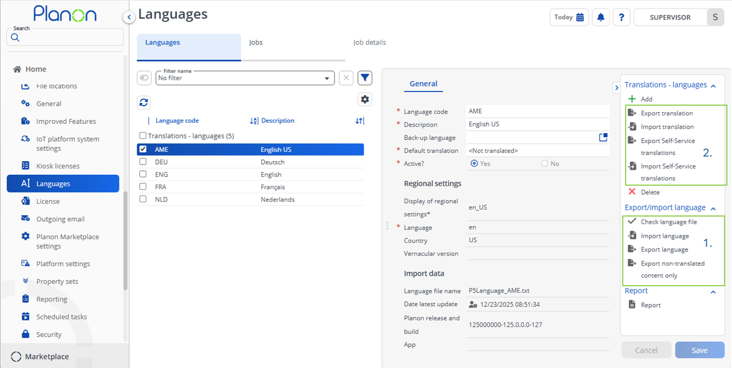Click the Today calendar button
732x368 pixels.
pyautogui.click(x=569, y=17)
